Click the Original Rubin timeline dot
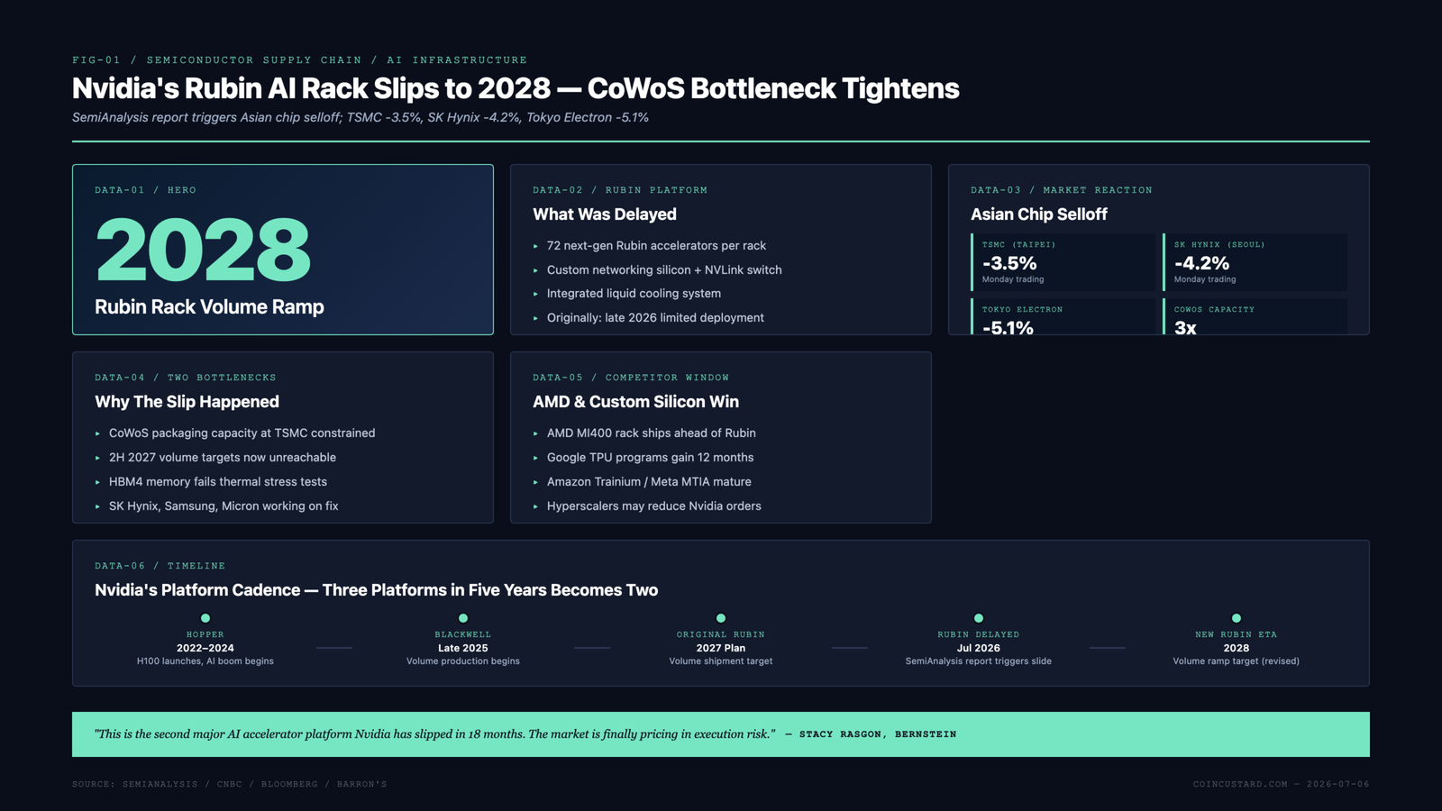 [721, 618]
